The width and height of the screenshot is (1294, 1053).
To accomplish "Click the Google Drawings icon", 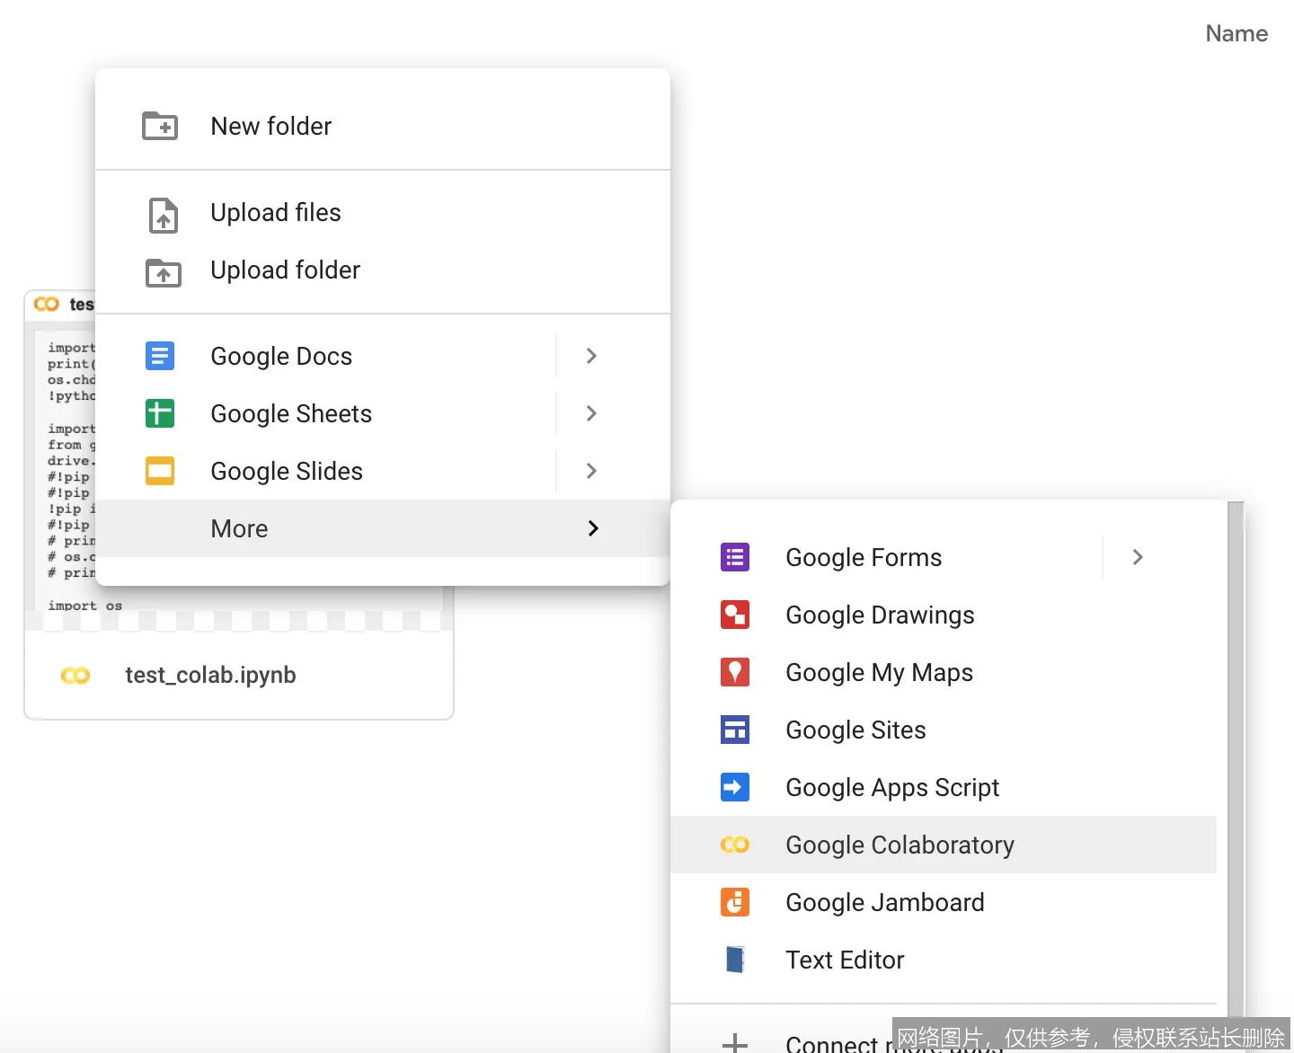I will pyautogui.click(x=734, y=615).
